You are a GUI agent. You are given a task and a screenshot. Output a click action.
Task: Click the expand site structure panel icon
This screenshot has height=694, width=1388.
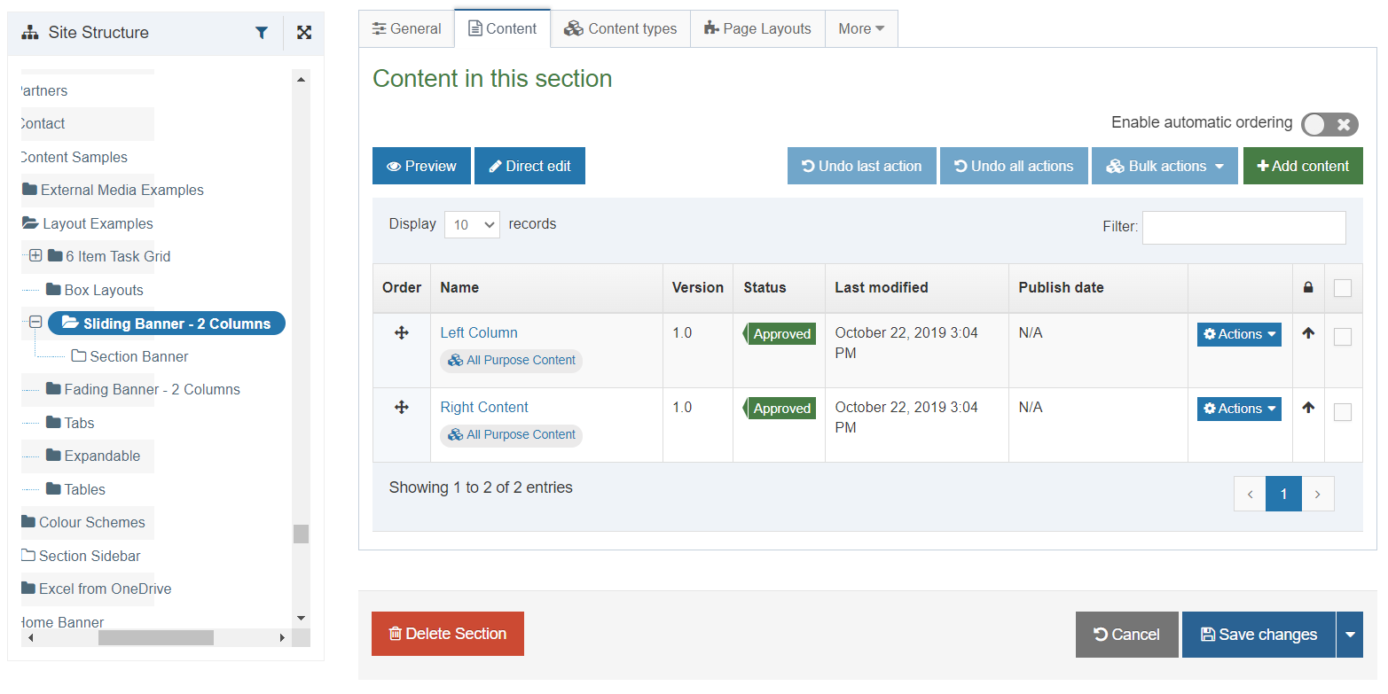pyautogui.click(x=304, y=33)
